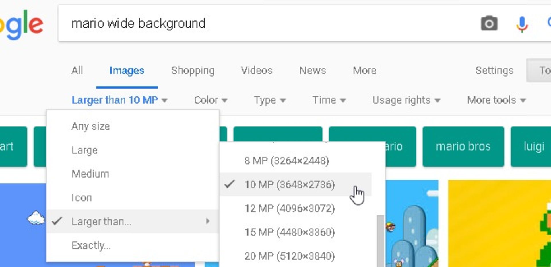
Task: Select the Images tab
Action: pos(127,71)
